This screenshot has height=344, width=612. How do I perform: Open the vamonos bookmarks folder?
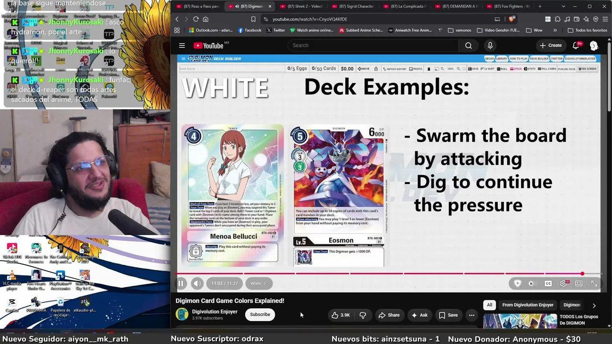coord(460,30)
